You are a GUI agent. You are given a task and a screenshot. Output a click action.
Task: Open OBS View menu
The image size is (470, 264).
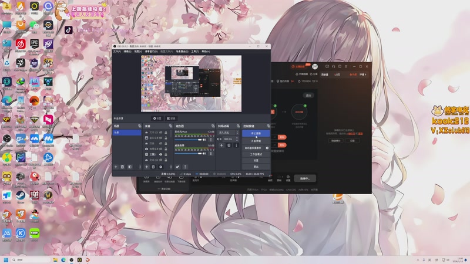point(138,52)
